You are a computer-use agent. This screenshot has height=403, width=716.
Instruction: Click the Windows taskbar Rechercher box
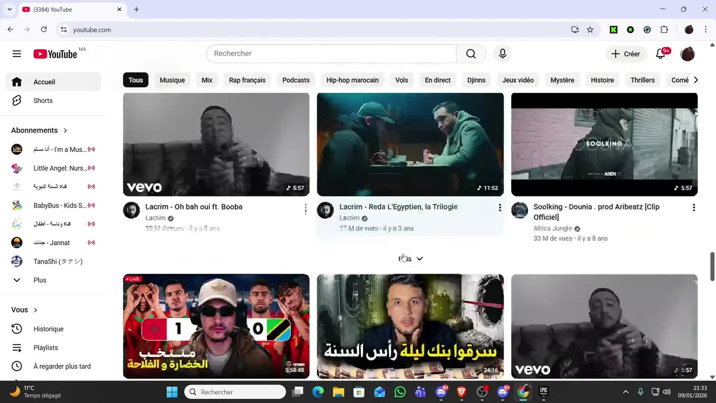click(235, 392)
